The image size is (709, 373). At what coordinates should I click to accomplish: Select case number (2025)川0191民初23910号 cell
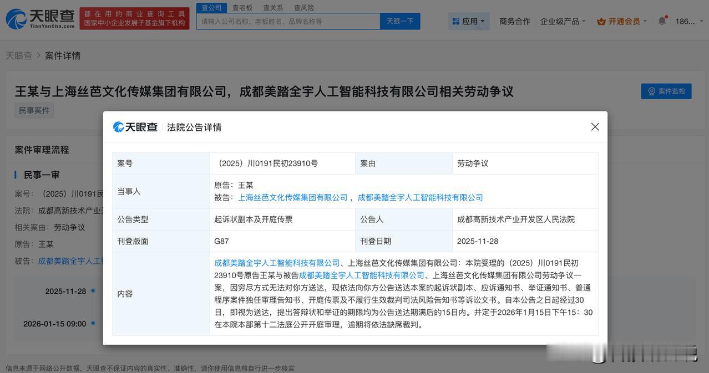click(282, 163)
